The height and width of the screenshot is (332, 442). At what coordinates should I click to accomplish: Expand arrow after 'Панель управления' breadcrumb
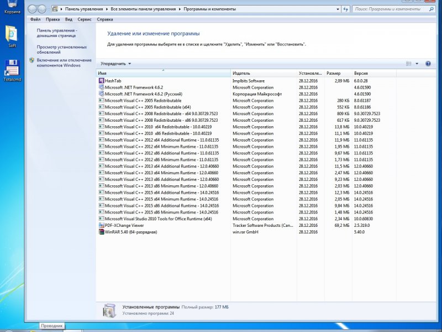pos(107,9)
